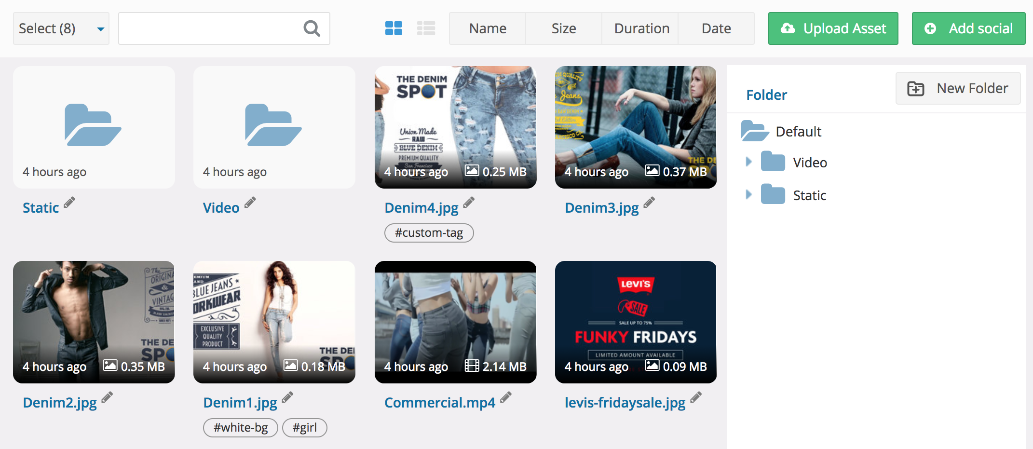Click the Add social button
The image size is (1033, 449).
tap(969, 28)
